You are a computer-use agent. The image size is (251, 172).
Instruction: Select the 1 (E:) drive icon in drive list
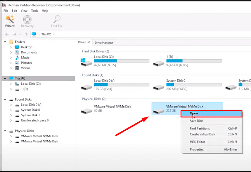[159, 64]
